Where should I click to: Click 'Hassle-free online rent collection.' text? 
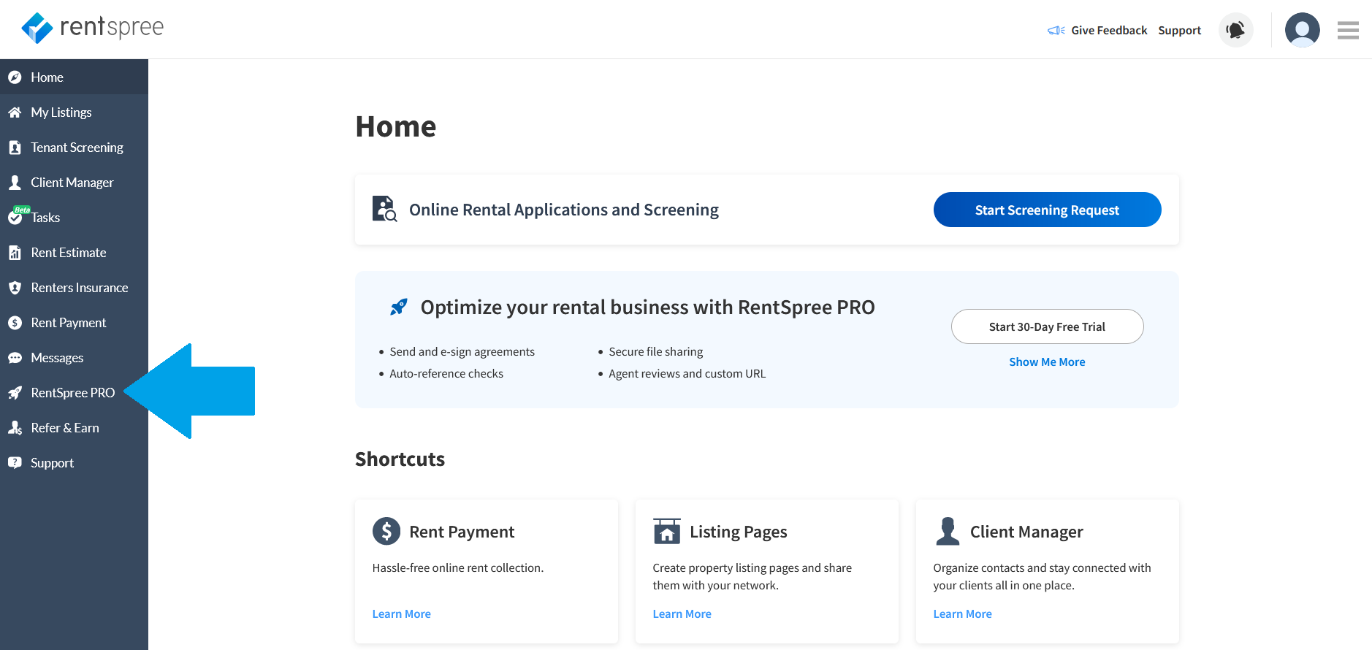pyautogui.click(x=458, y=568)
